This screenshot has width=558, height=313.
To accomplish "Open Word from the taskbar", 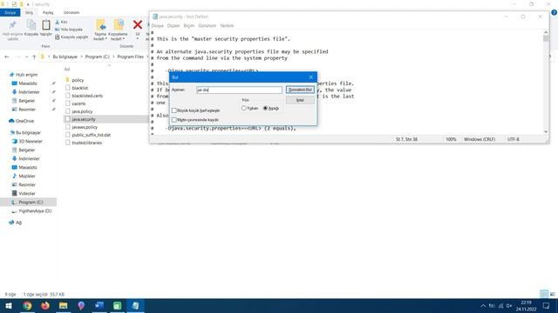I will click(99, 305).
